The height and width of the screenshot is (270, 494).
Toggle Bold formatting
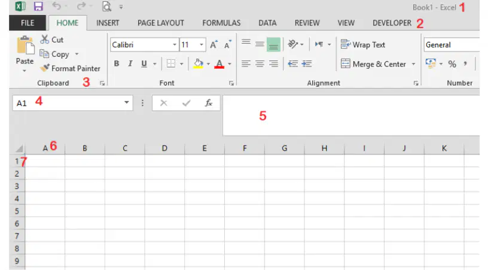tap(117, 63)
